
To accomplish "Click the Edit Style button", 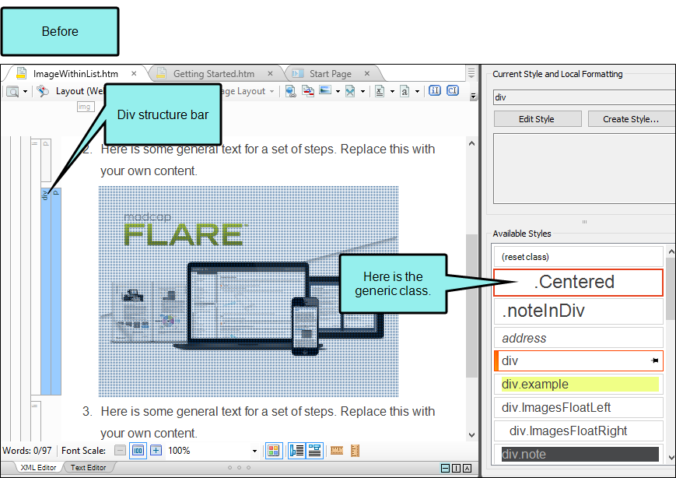I will pos(538,119).
